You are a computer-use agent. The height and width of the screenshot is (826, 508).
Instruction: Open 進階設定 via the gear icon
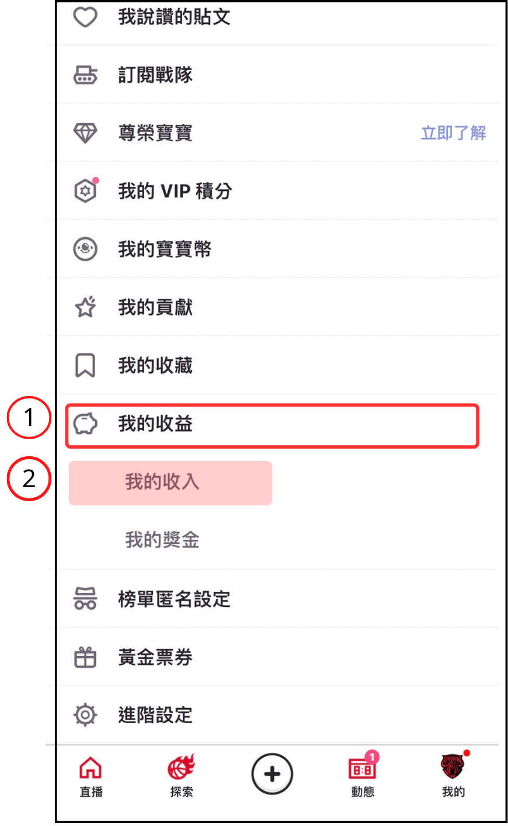(x=85, y=715)
